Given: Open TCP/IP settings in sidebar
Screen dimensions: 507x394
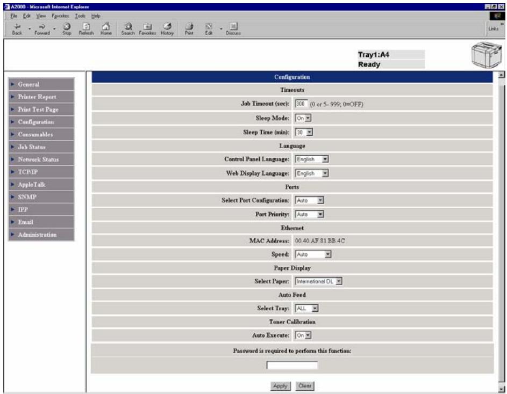Looking at the screenshot, I should tap(41, 172).
